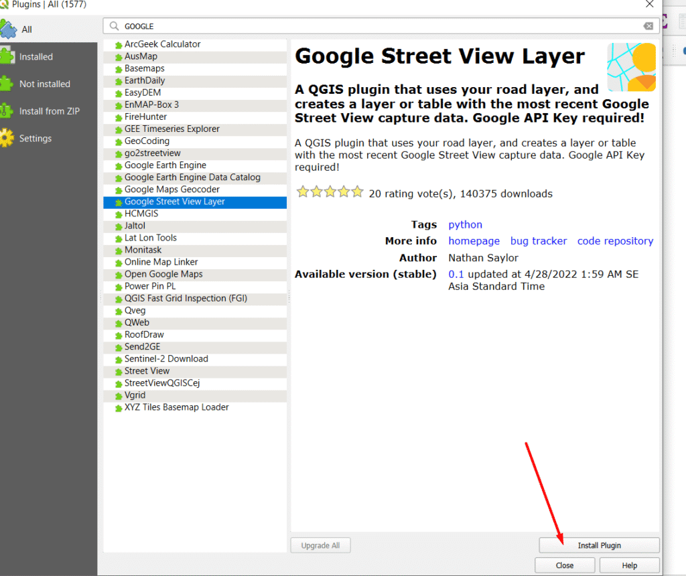Select StreetViewQGISCej plugin

point(195,383)
